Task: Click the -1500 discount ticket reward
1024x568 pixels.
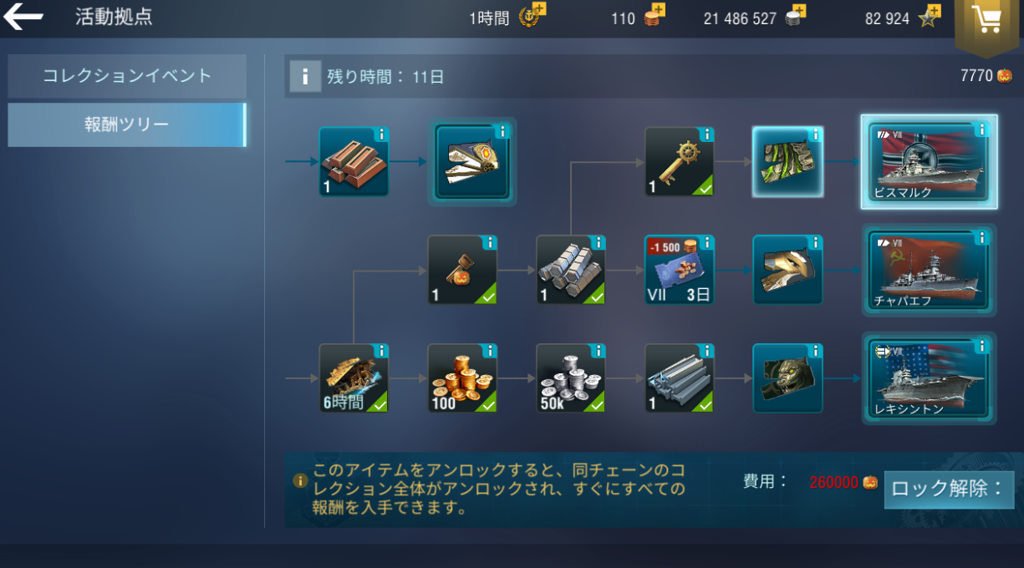Action: point(680,270)
